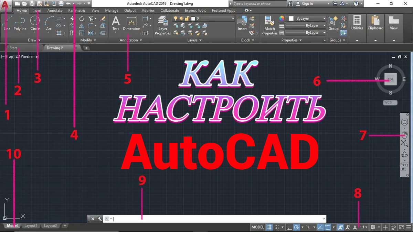Click the [2D Wireframe] visual style control
The width and height of the screenshot is (413, 232).
pos(27,56)
